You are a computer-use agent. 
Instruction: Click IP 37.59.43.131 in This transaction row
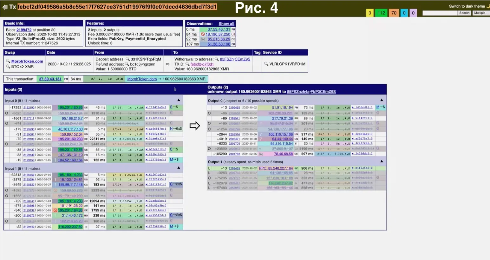50,79
